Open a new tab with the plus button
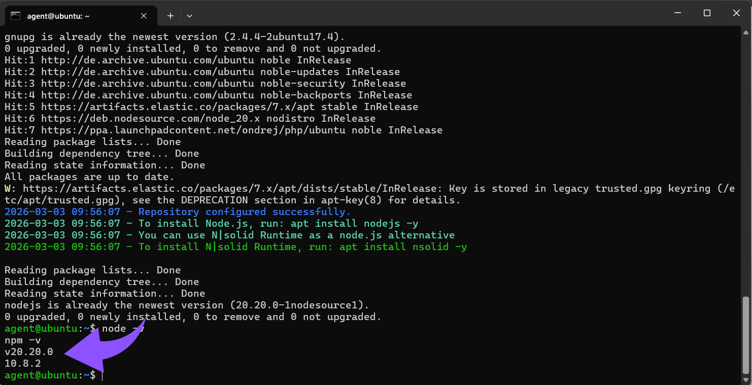Screen dimensions: 752x385 tap(170, 16)
